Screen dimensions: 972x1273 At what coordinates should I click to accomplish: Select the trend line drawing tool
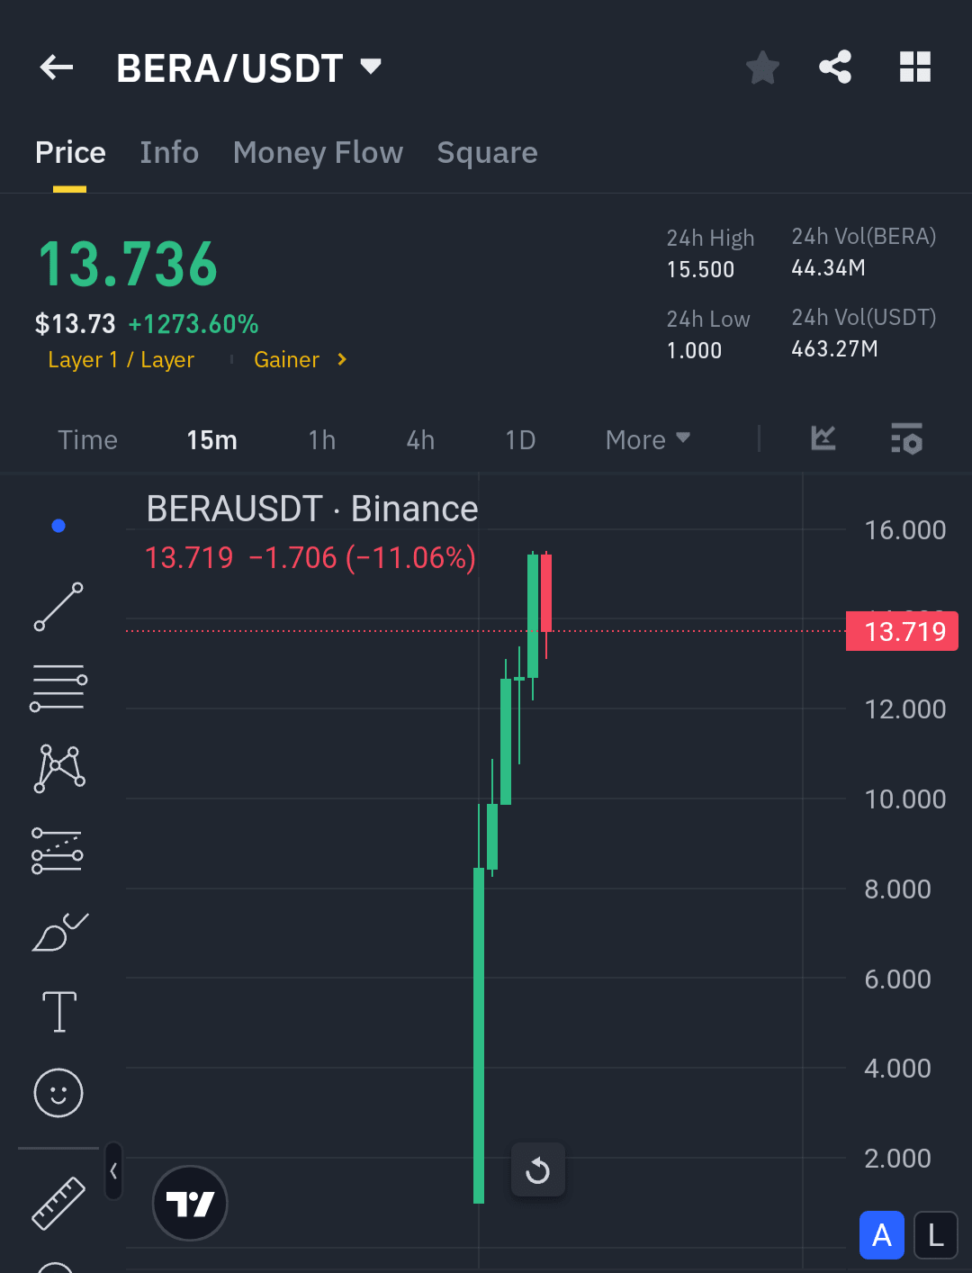coord(58,607)
